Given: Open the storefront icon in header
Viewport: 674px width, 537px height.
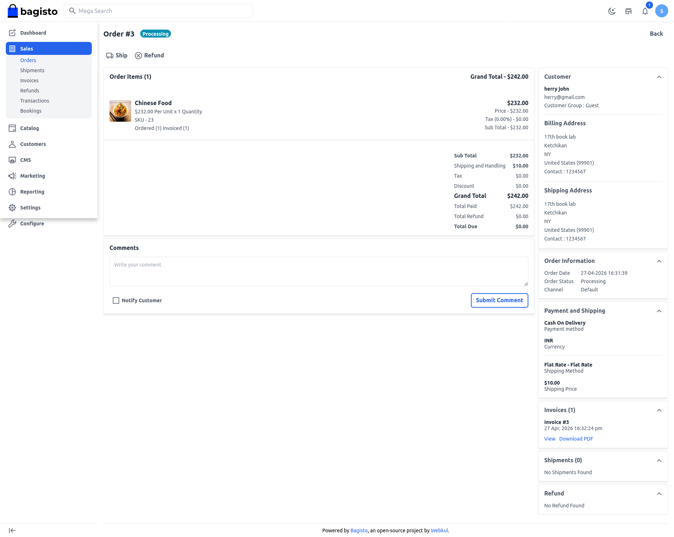Looking at the screenshot, I should click(x=628, y=11).
